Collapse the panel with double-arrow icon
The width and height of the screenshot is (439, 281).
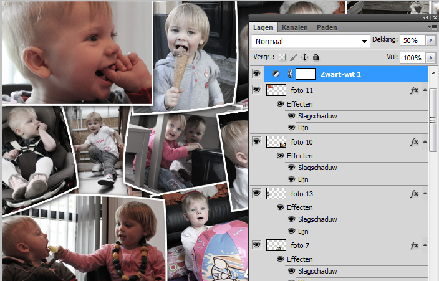[x=426, y=17]
